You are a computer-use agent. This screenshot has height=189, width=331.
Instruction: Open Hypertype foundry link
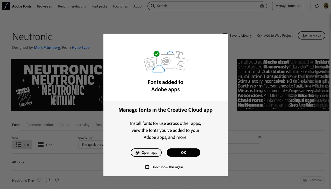(81, 48)
